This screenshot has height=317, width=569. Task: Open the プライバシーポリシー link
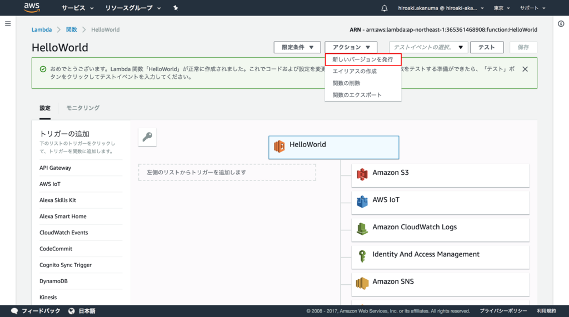(503, 311)
